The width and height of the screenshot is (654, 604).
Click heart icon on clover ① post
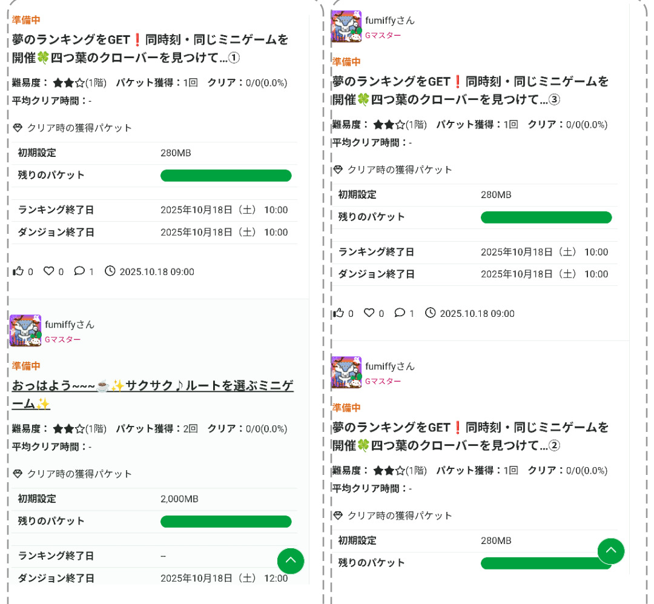click(x=48, y=271)
